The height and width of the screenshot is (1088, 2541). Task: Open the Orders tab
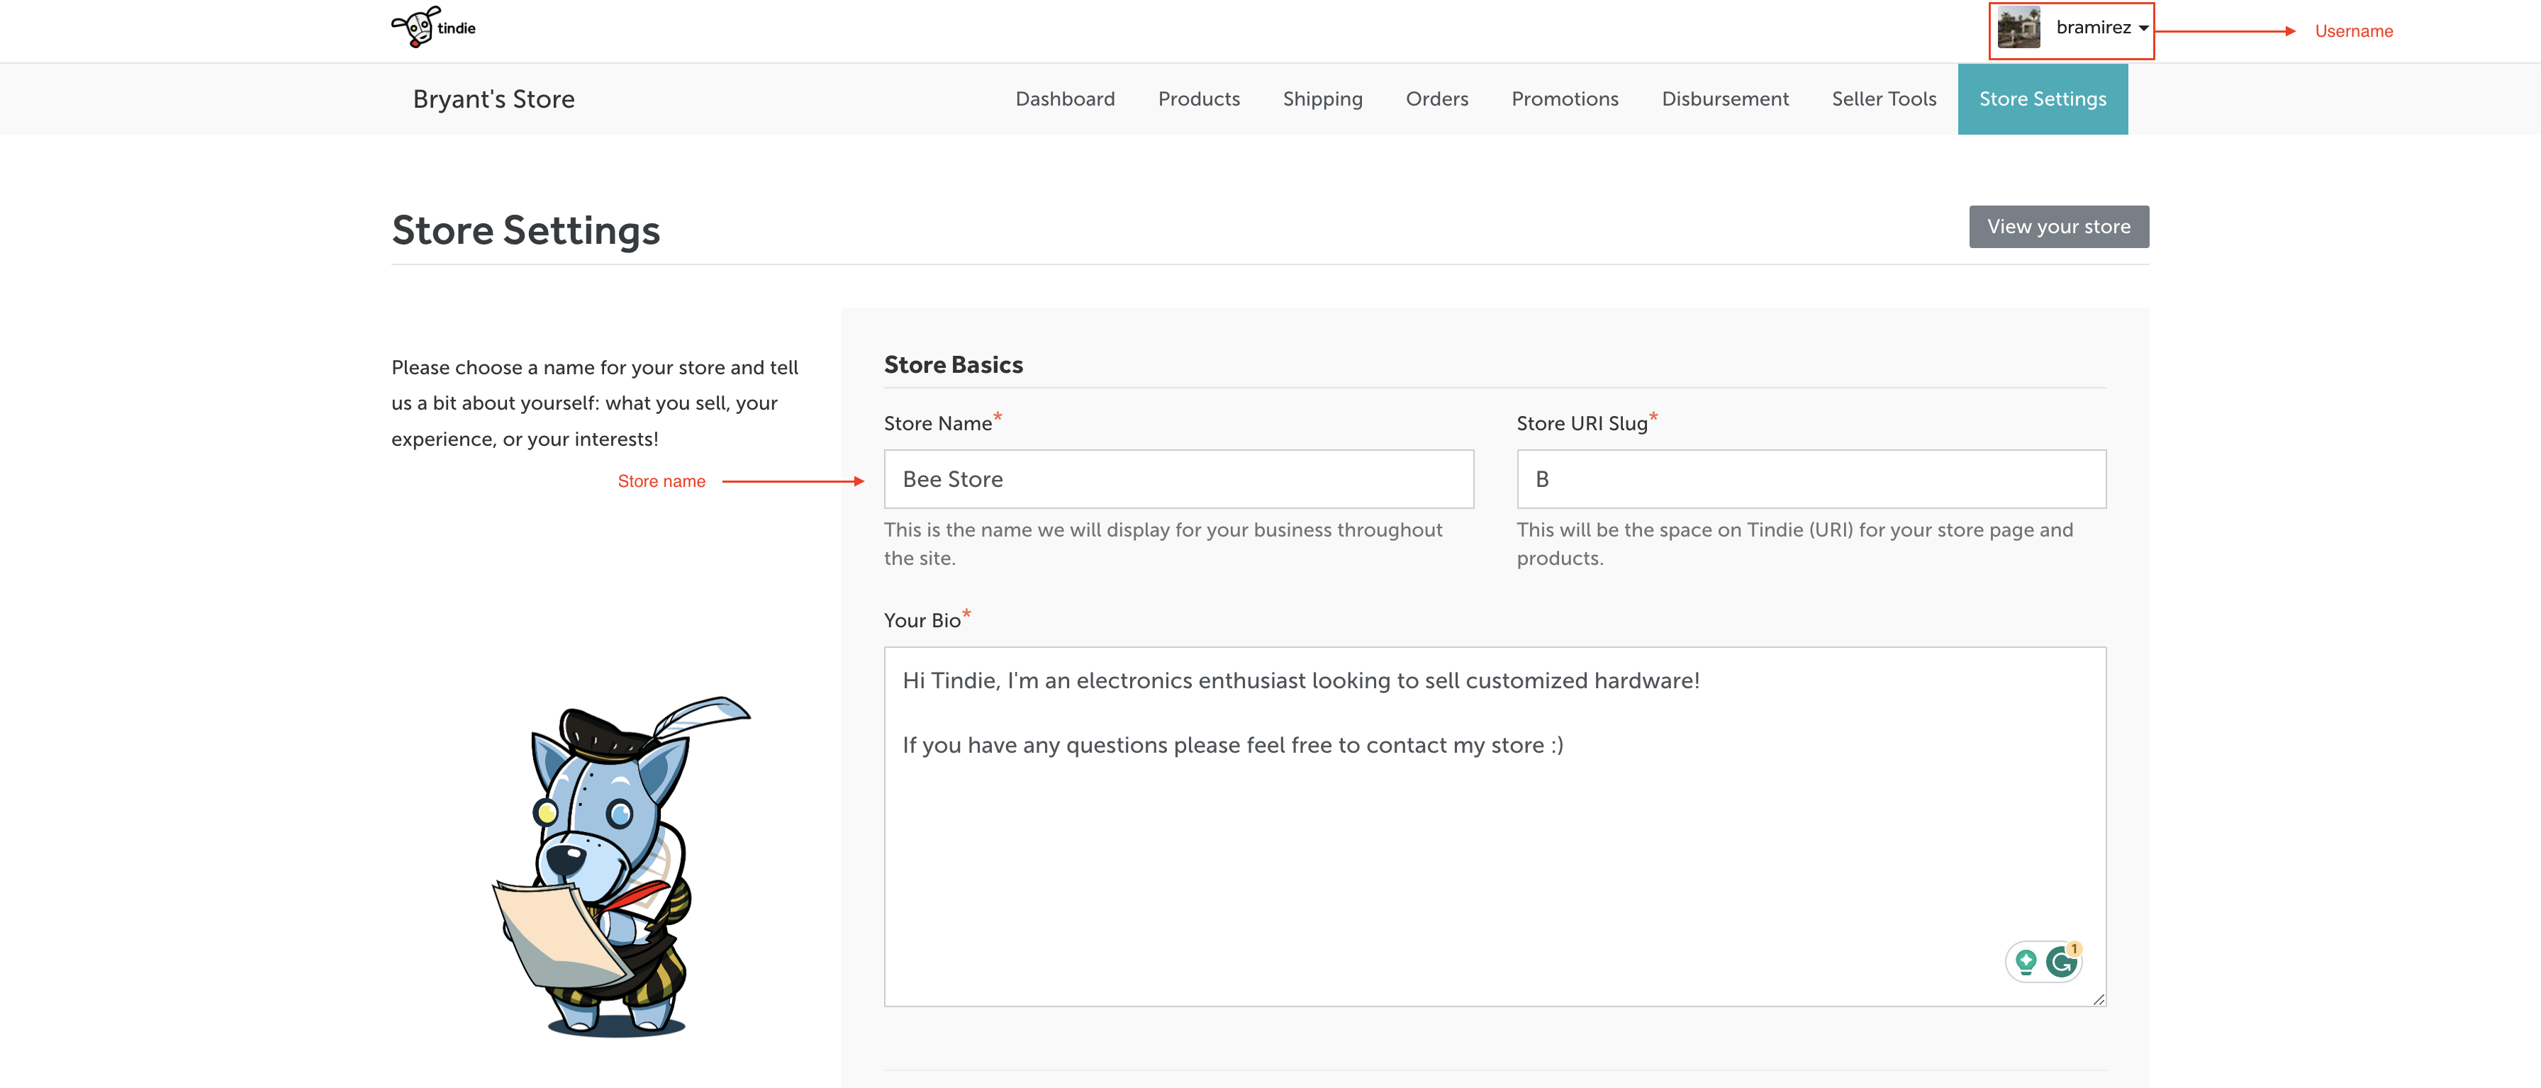pyautogui.click(x=1436, y=99)
